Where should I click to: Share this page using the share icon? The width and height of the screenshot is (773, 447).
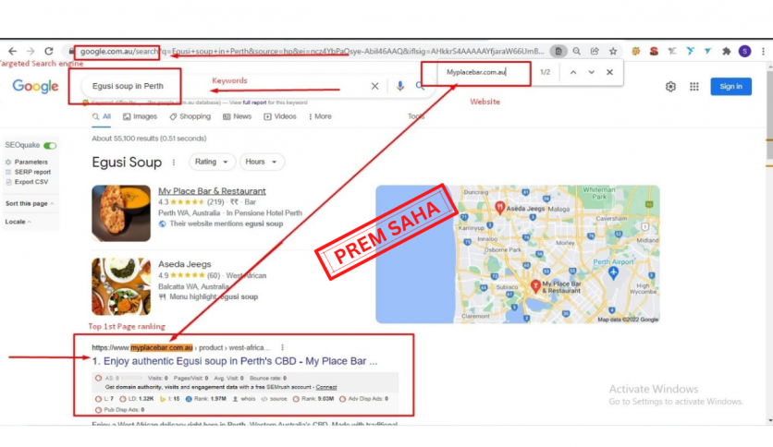pos(595,51)
